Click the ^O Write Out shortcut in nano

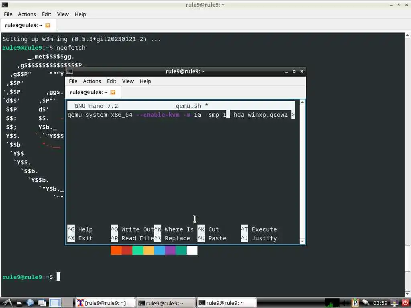coord(132,229)
